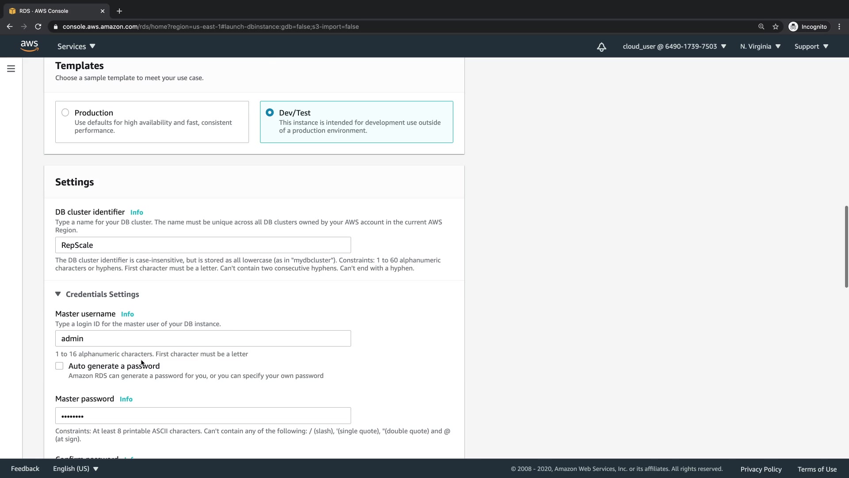
Task: Open the Support menu
Action: point(811,46)
